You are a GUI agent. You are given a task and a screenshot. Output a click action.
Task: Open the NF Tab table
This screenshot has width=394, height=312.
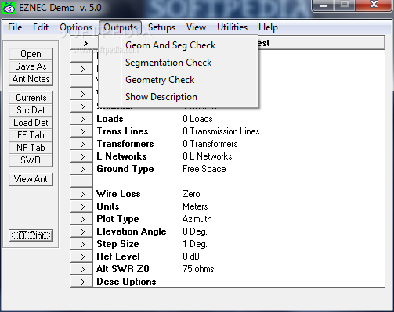tap(31, 148)
